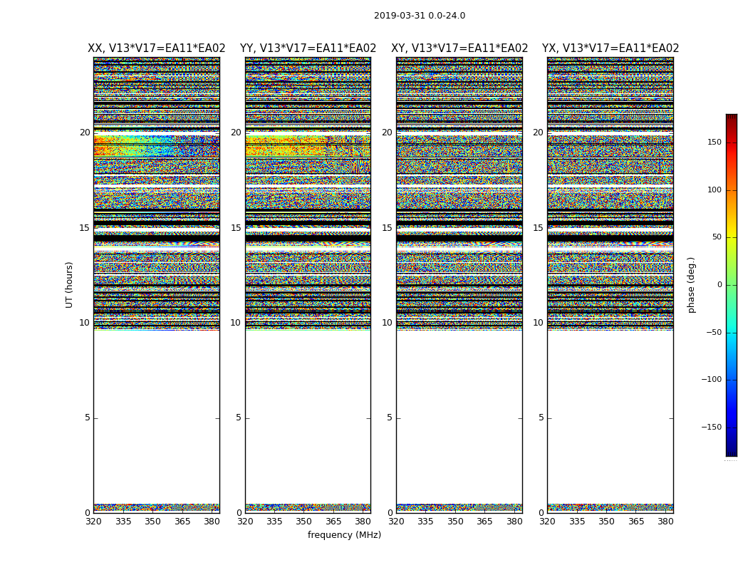Click the YY phase waterfall plot
The height and width of the screenshot is (570, 748).
click(x=308, y=285)
